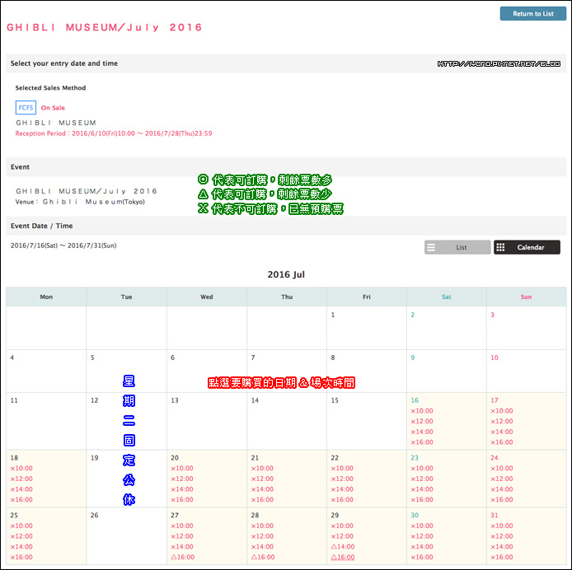The width and height of the screenshot is (572, 570).
Task: Click the 2016 Jul month title
Action: tap(286, 274)
